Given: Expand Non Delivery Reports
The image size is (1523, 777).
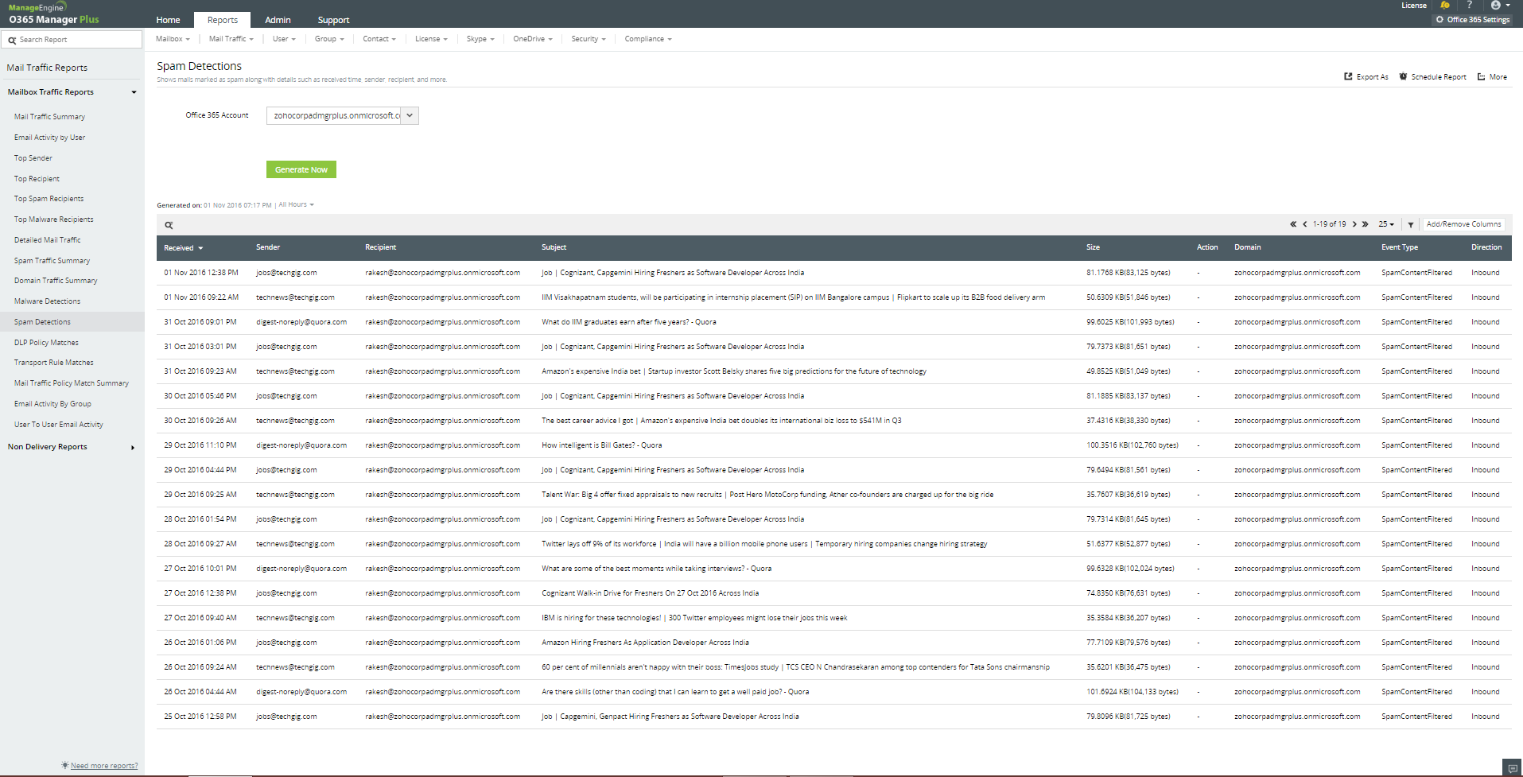Looking at the screenshot, I should click(x=132, y=447).
